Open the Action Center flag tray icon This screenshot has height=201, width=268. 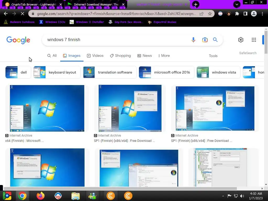229,196
